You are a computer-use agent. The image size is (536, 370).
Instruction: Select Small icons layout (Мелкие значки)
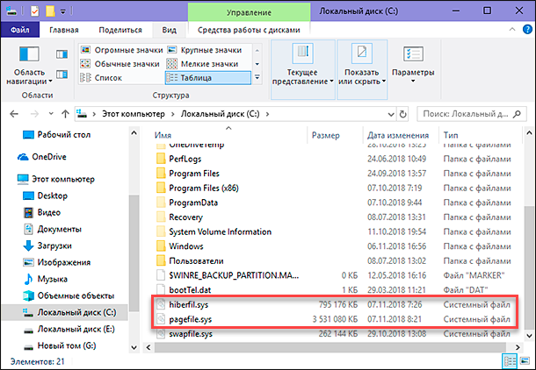pos(202,64)
